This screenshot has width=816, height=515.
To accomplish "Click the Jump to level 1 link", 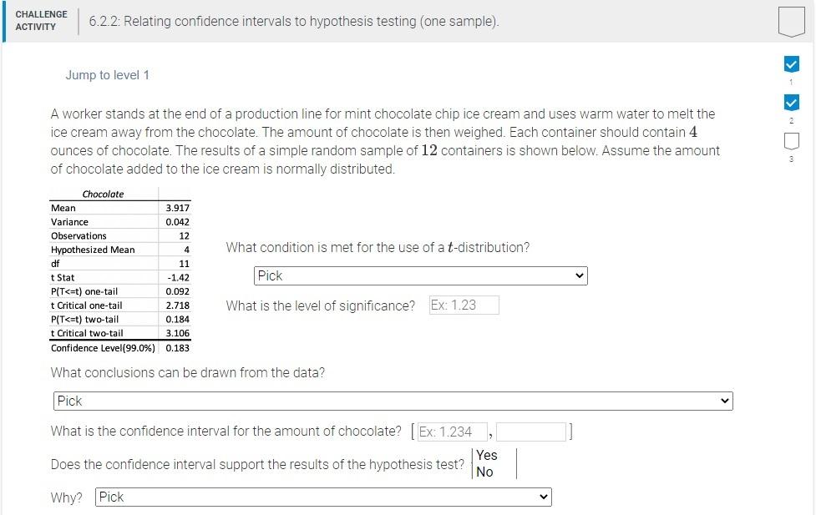I will coord(107,74).
